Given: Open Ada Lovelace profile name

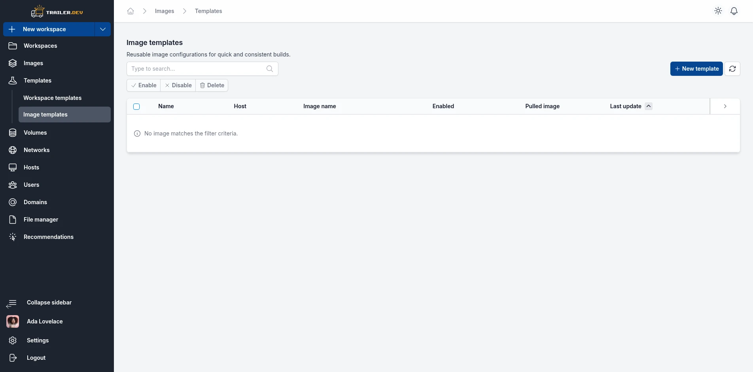Looking at the screenshot, I should tap(45, 321).
